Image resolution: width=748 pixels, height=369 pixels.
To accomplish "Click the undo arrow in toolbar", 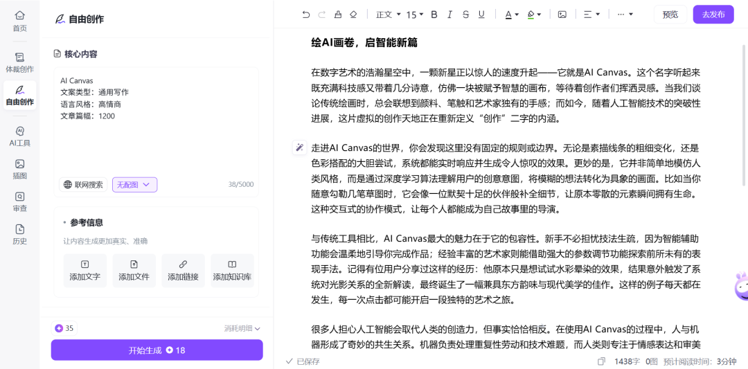I will 306,15.
